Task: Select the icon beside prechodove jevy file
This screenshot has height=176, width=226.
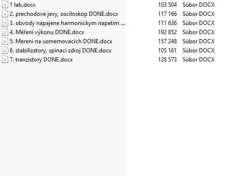Action: (x=5, y=14)
